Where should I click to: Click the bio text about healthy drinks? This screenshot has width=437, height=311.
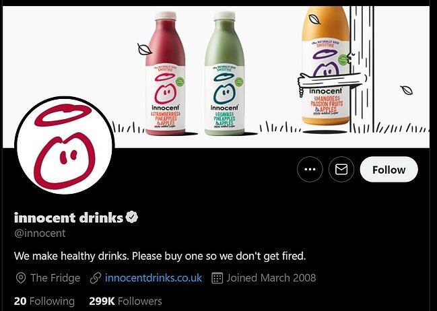tap(160, 256)
